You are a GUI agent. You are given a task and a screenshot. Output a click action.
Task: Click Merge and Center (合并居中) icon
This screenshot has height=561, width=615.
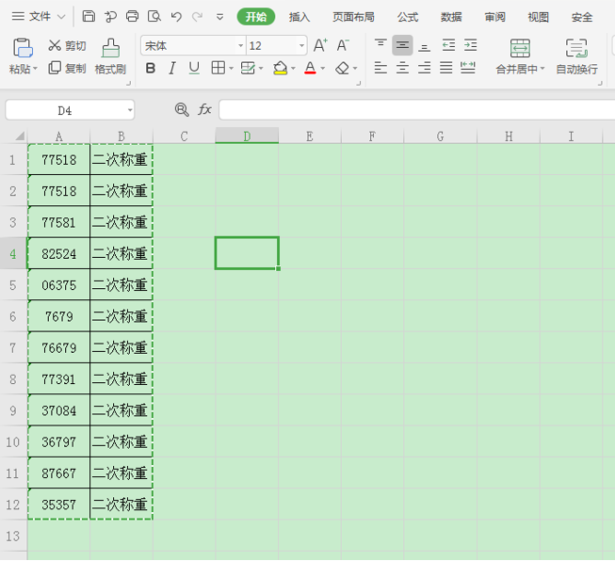520,48
